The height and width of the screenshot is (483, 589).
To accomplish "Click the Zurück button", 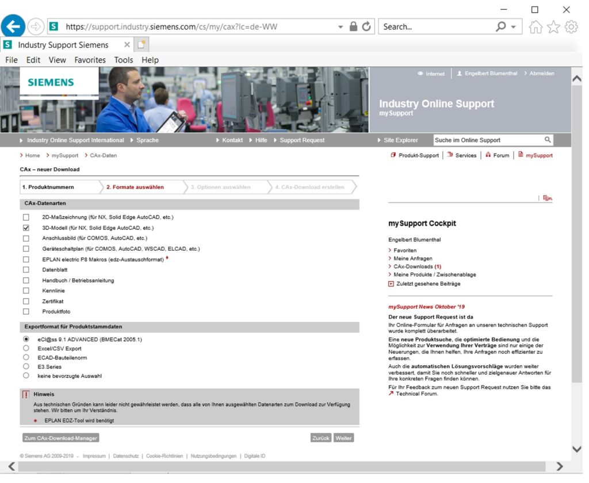I will pyautogui.click(x=321, y=438).
